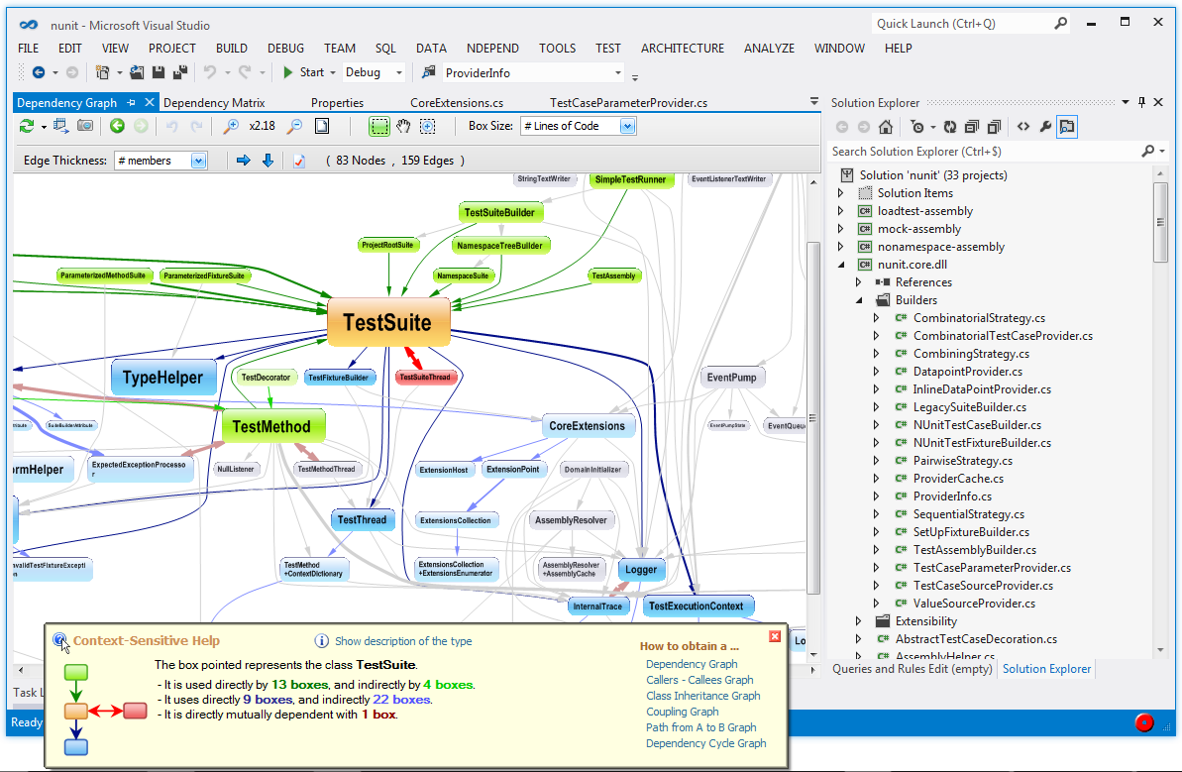This screenshot has height=772, width=1182.
Task: Click the zoom out magnifier icon
Action: 294,126
